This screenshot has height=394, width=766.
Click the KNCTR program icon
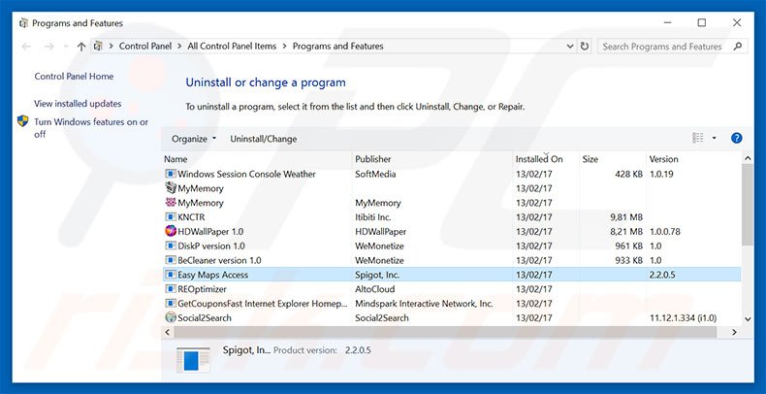click(x=171, y=216)
